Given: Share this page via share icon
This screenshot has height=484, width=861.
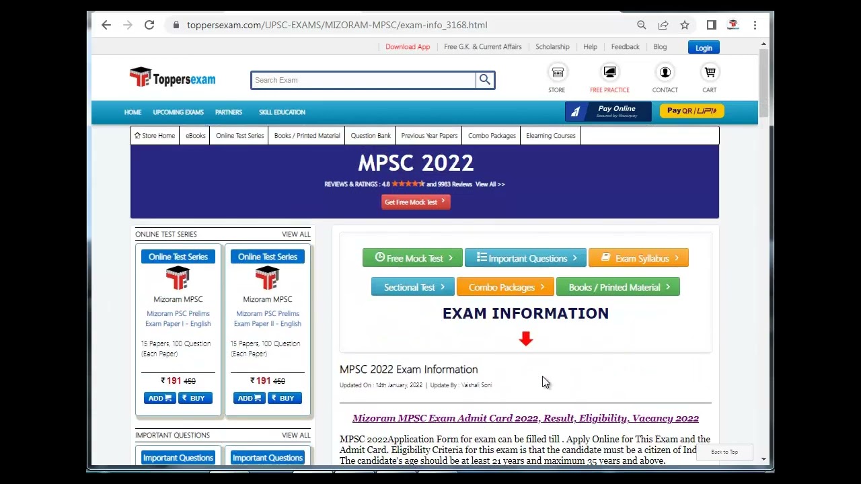Looking at the screenshot, I should pos(663,25).
